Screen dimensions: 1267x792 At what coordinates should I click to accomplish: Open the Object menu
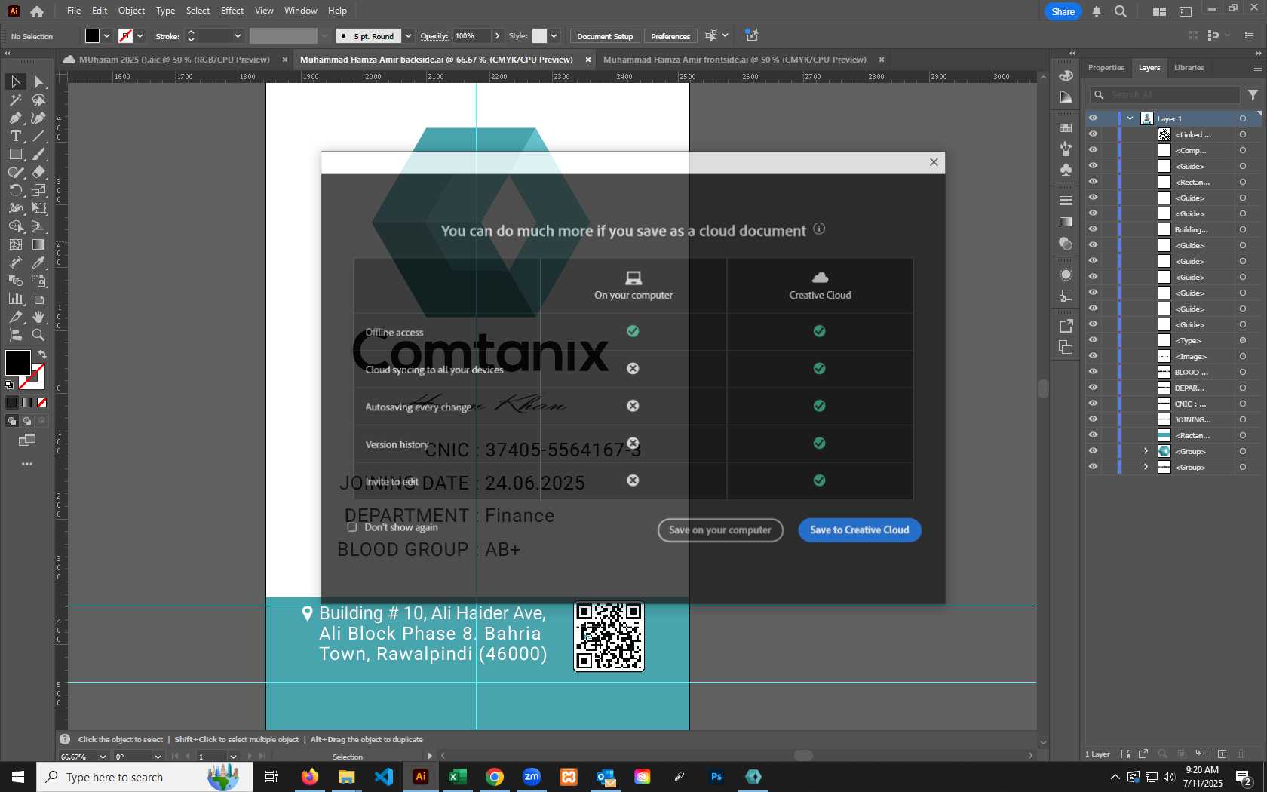pos(131,11)
